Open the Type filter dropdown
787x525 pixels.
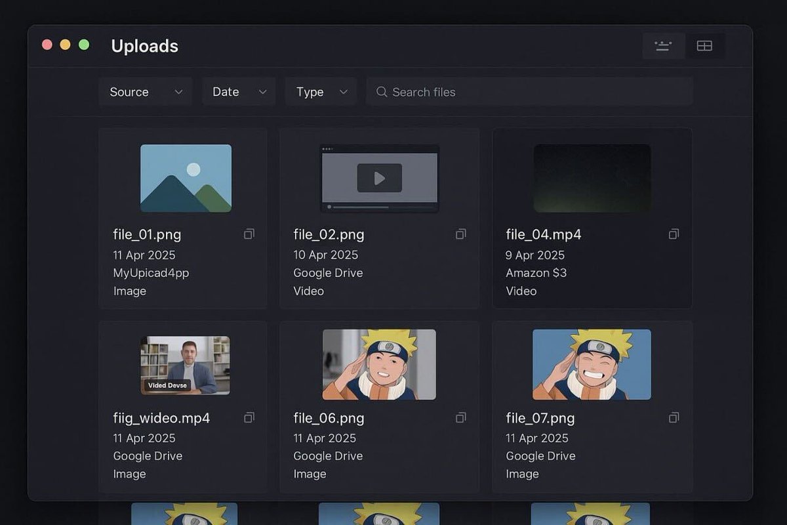pyautogui.click(x=321, y=92)
